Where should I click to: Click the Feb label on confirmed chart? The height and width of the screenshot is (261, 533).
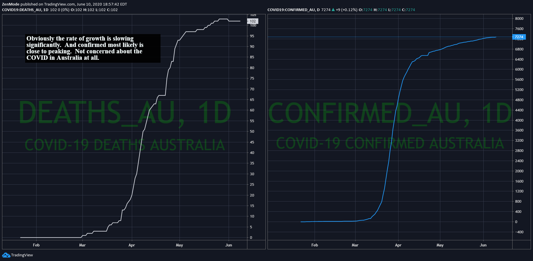tap(315, 245)
